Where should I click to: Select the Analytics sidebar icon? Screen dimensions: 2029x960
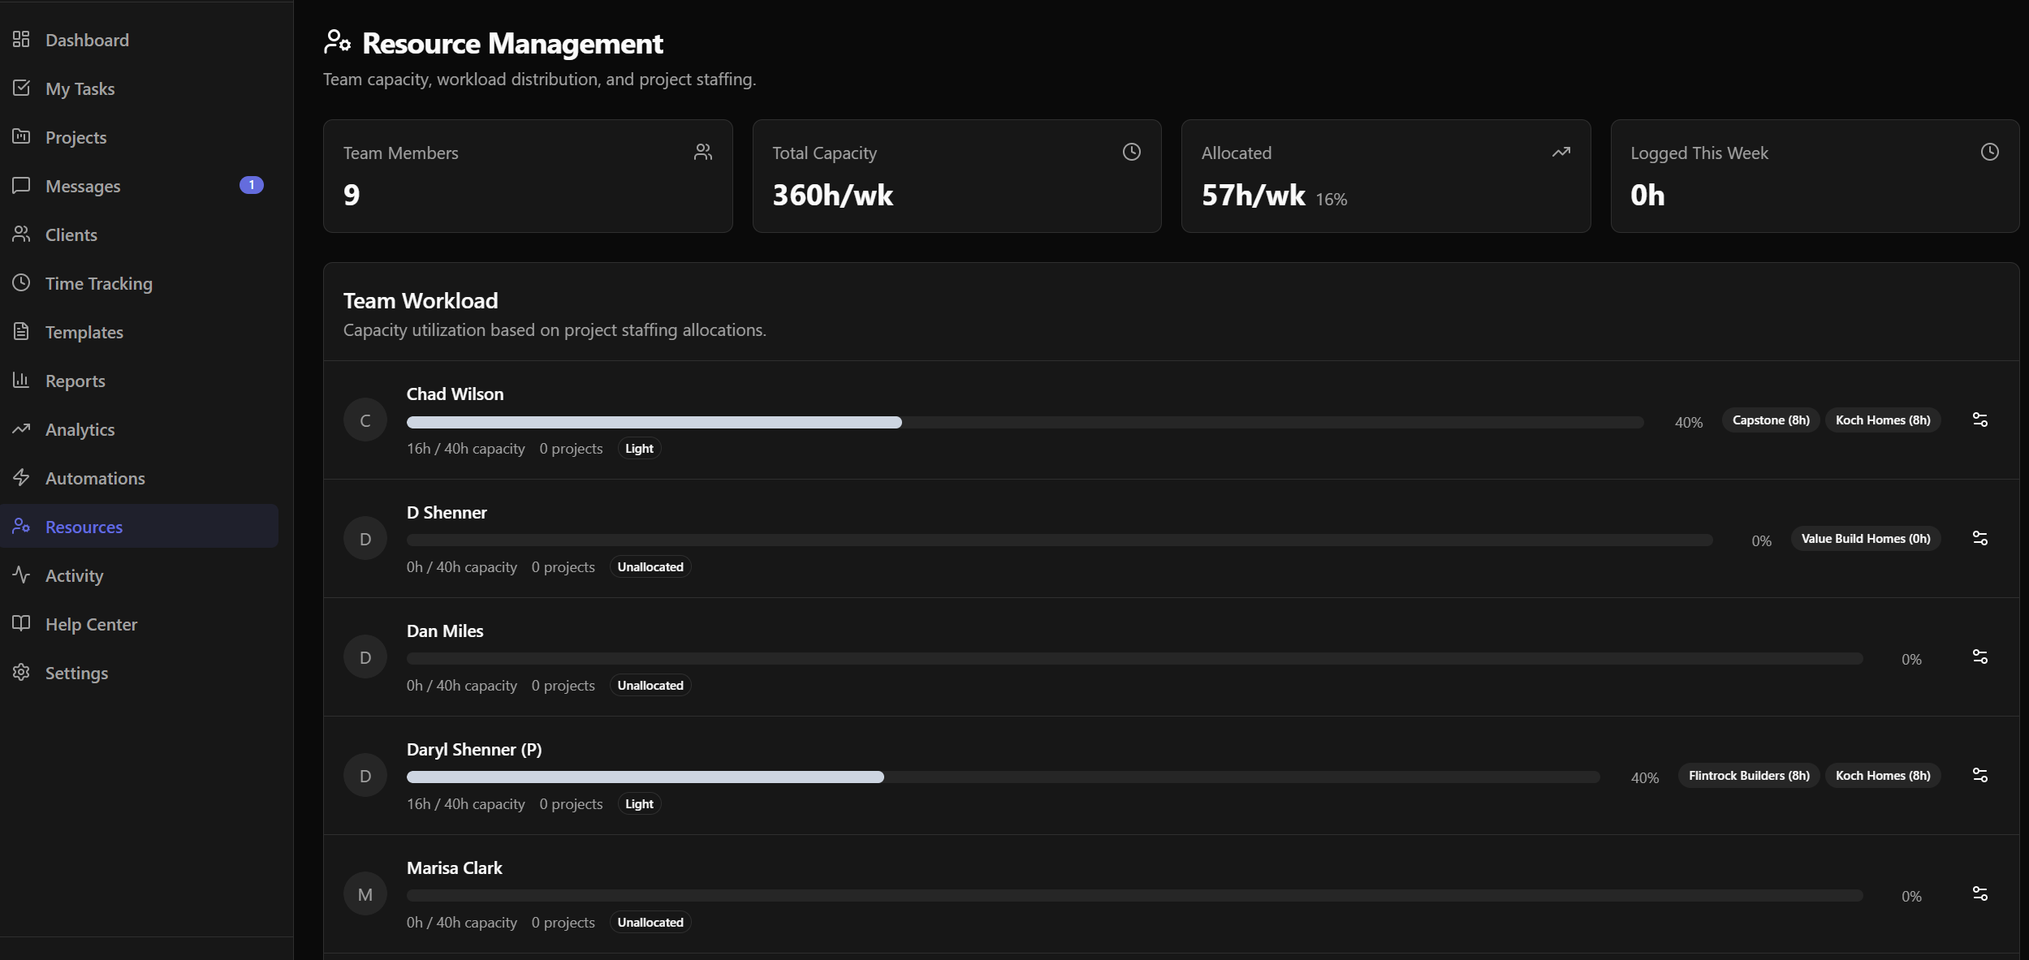[22, 429]
